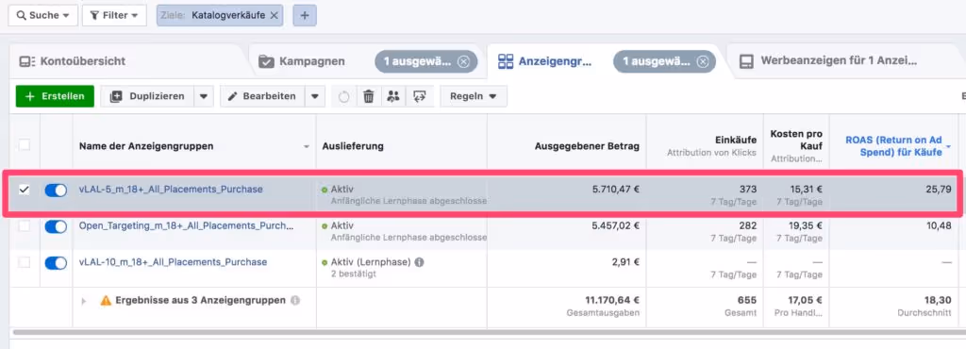This screenshot has width=966, height=349.
Task: Expand the Ergebnisse aus 3 Anzeigengruppen row
Action: point(84,301)
